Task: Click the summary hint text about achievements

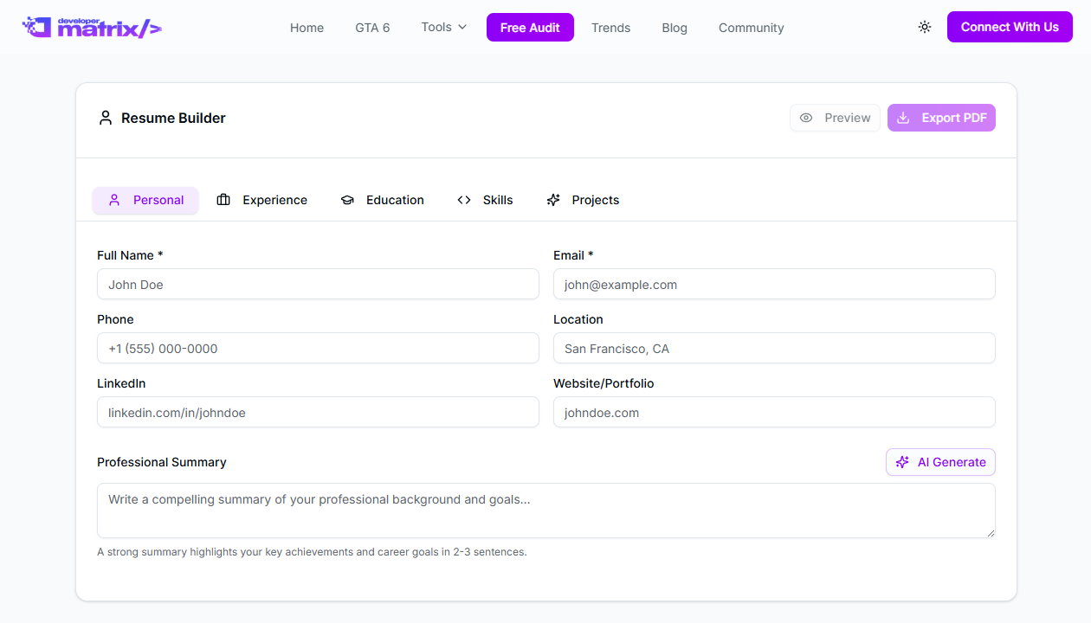Action: coord(312,551)
